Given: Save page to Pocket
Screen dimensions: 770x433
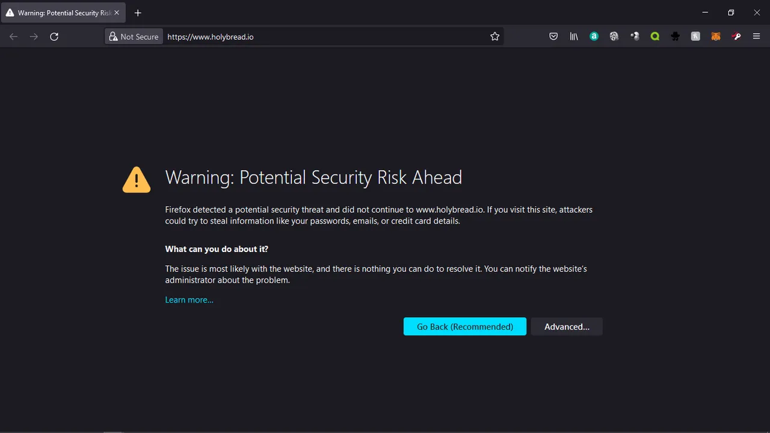Looking at the screenshot, I should click(x=553, y=37).
